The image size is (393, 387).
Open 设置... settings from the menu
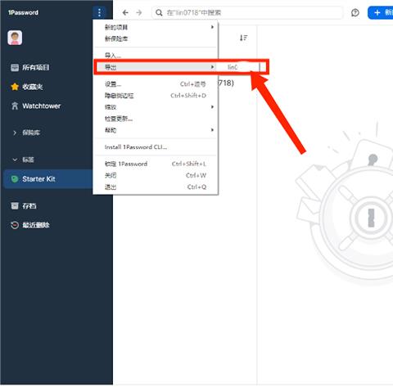(x=156, y=84)
